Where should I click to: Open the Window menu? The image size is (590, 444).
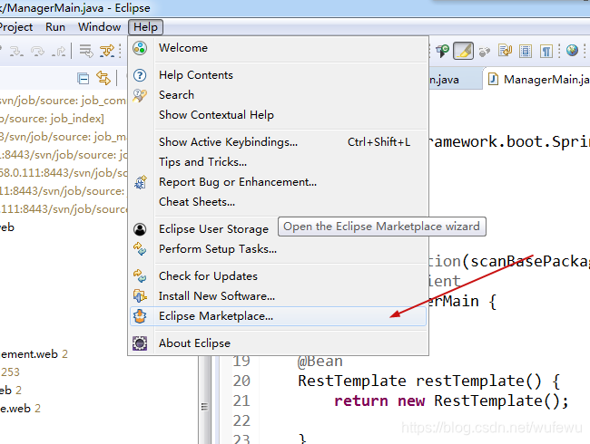click(x=99, y=27)
